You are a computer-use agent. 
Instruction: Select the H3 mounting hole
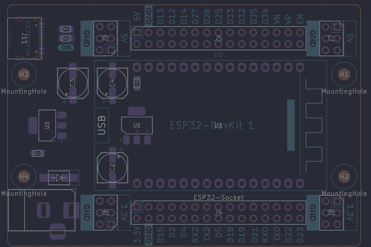[24, 74]
